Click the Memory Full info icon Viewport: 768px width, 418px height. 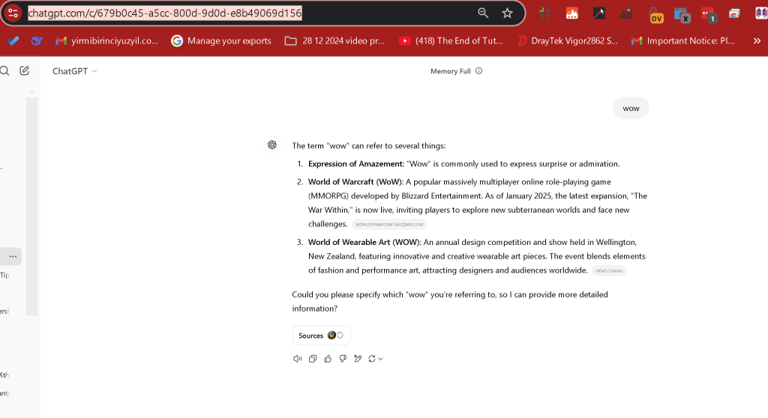click(479, 71)
